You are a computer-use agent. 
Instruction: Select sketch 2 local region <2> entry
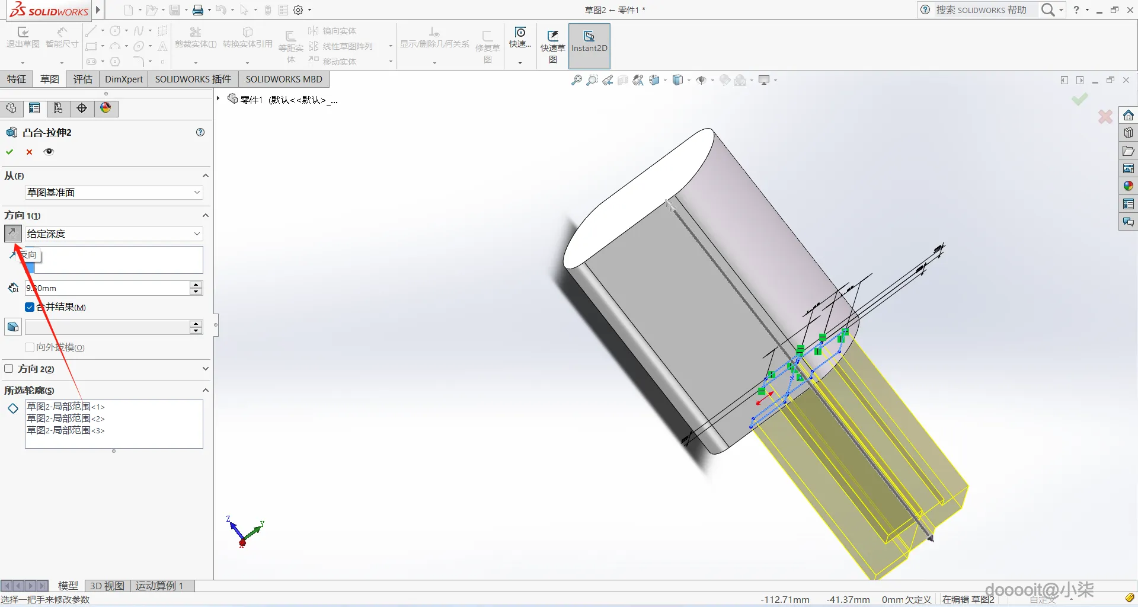(66, 418)
